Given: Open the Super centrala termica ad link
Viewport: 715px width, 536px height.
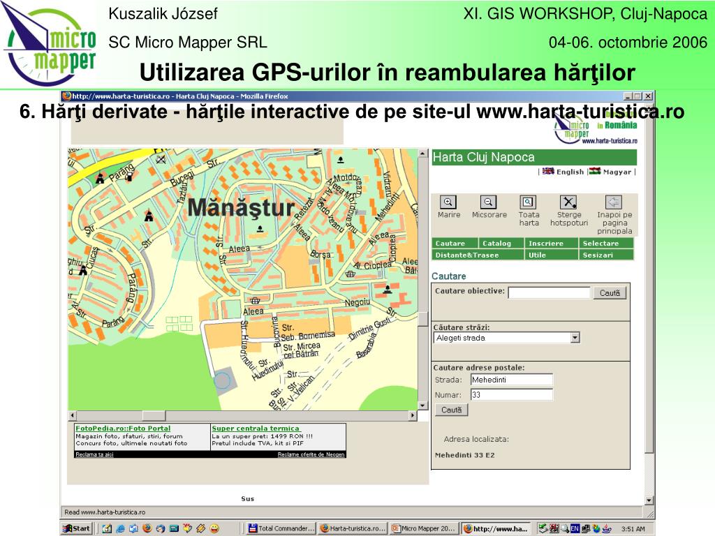Looking at the screenshot, I should click(x=256, y=429).
